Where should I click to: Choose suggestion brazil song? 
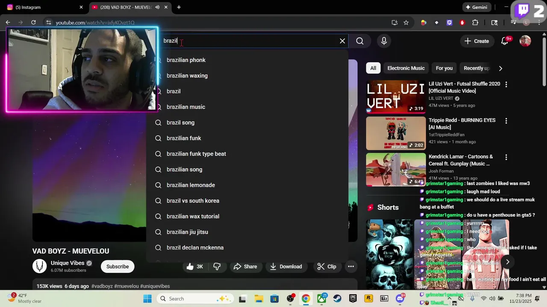click(247, 123)
